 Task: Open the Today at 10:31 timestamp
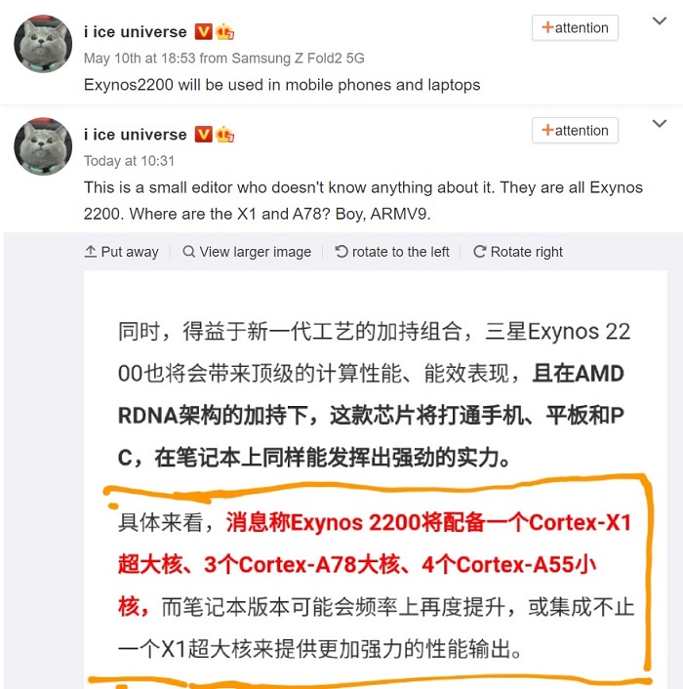(x=129, y=161)
